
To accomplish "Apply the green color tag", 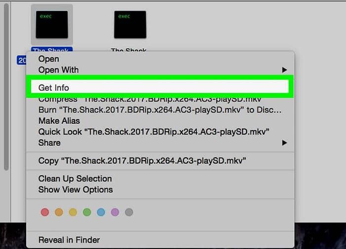I will point(87,212).
